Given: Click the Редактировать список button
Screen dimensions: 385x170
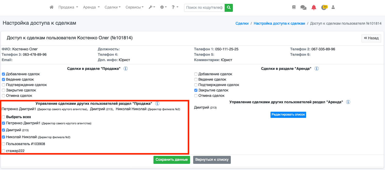Looking at the screenshot, I should (288, 115).
